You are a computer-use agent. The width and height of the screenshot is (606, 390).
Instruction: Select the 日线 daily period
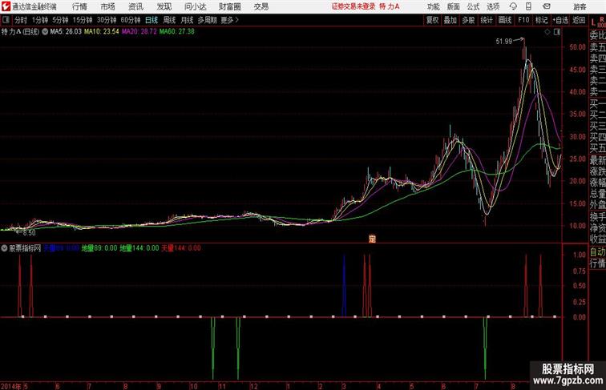(x=151, y=20)
